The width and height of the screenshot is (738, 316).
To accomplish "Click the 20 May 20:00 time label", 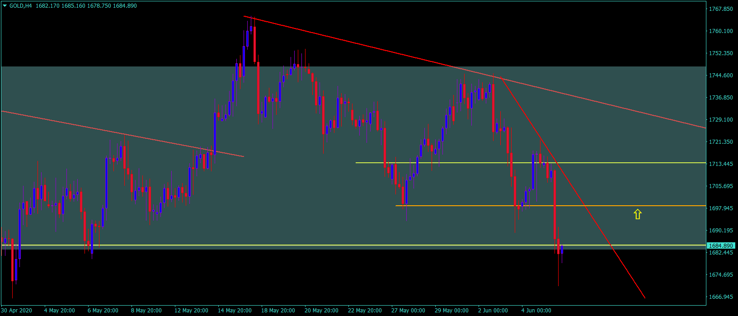I will point(322,311).
